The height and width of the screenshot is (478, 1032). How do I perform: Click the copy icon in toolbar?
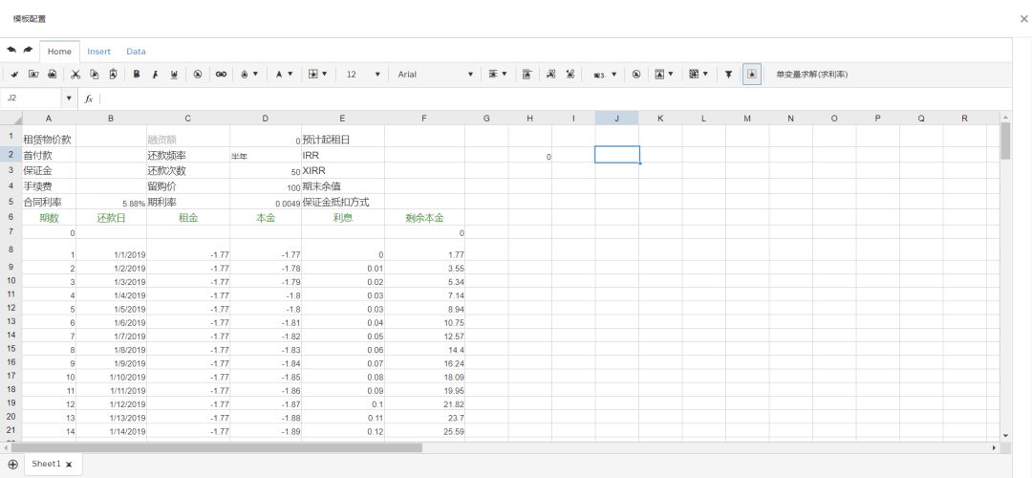click(x=95, y=75)
